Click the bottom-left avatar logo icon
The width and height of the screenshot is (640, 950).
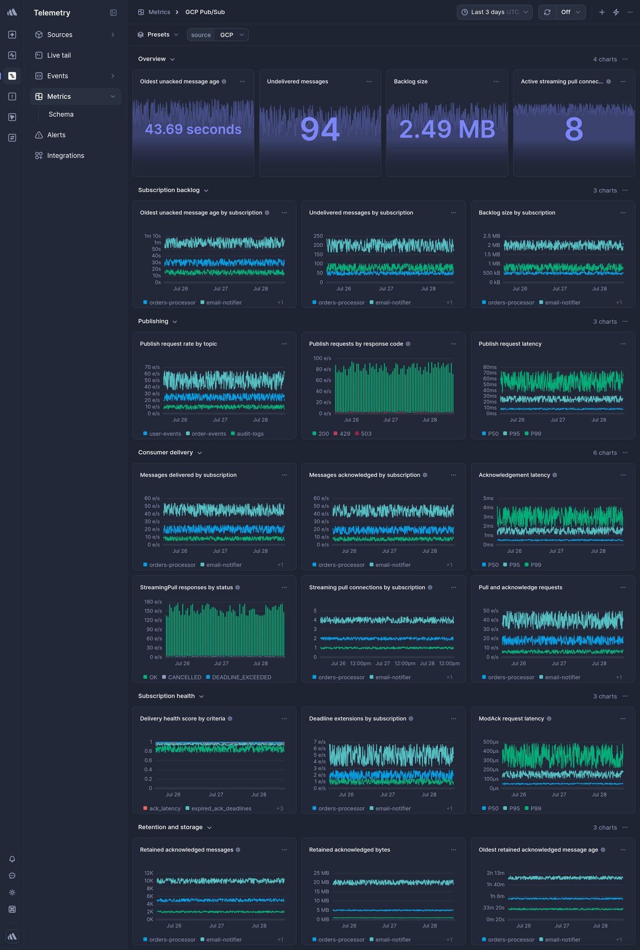coord(12,936)
